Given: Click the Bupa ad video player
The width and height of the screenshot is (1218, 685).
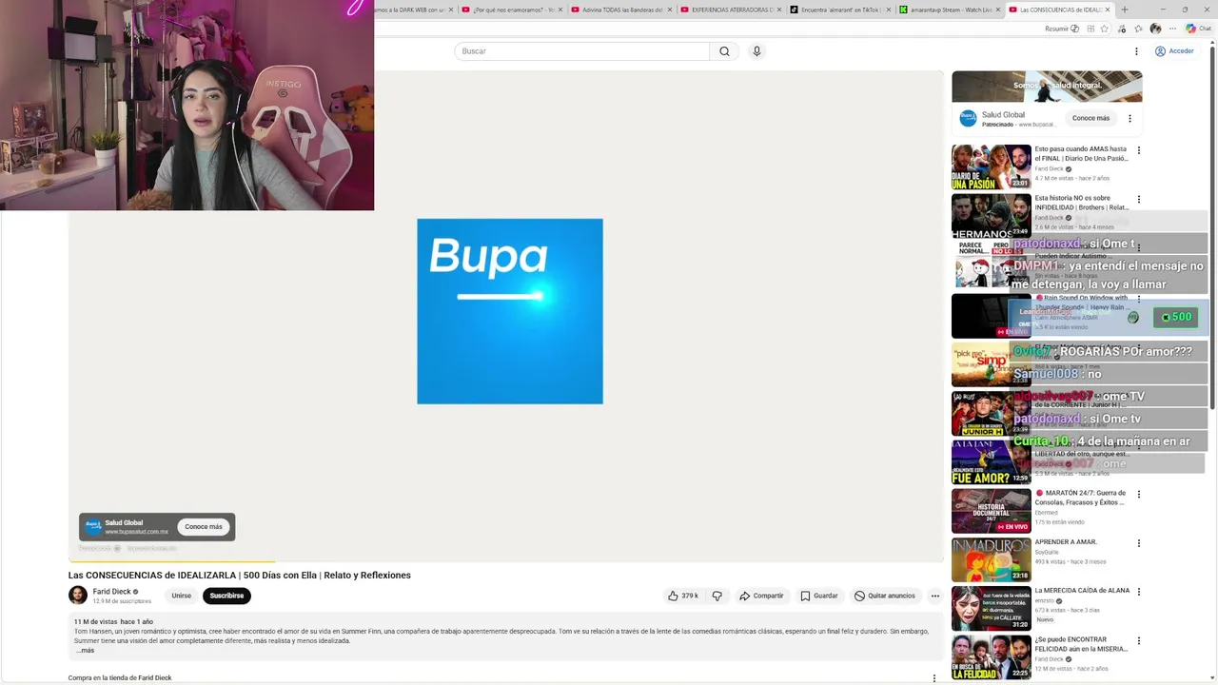Looking at the screenshot, I should 506,316.
